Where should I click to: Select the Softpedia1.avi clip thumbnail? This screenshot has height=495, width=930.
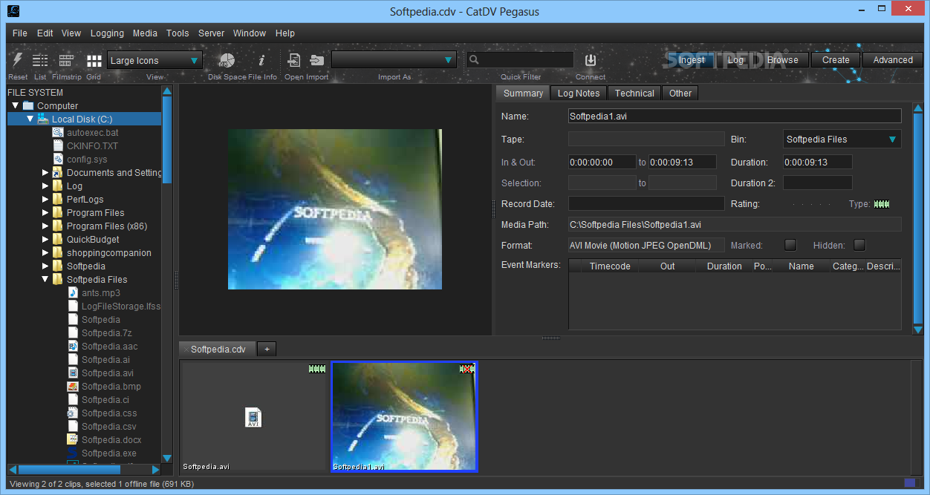404,417
